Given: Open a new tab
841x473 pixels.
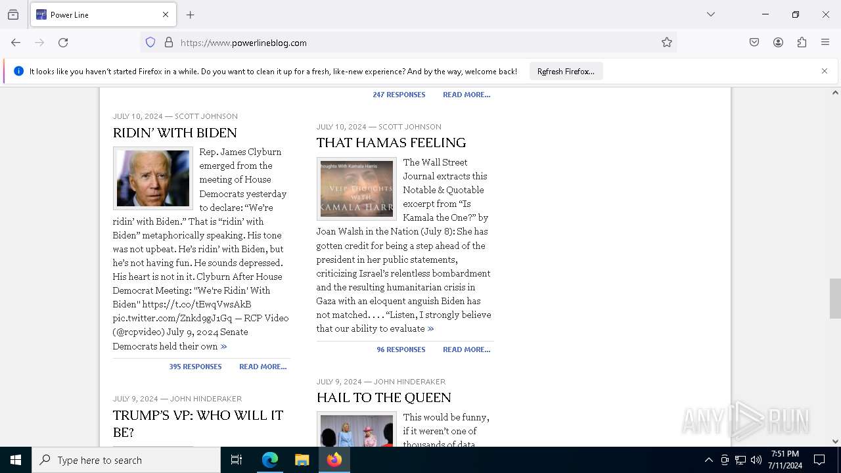Looking at the screenshot, I should (191, 14).
